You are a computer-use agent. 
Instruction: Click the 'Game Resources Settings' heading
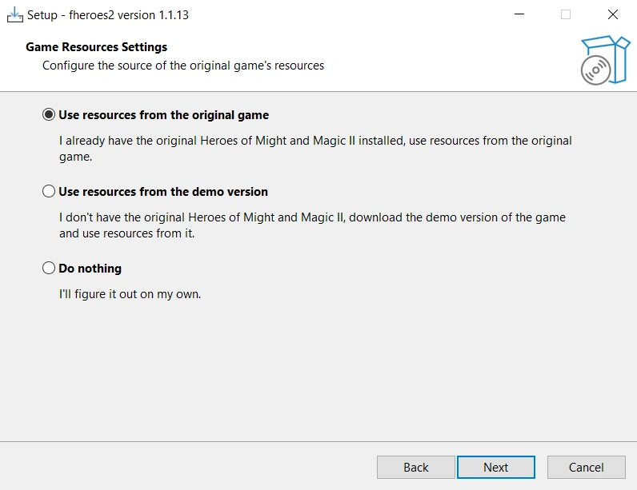[x=96, y=47]
